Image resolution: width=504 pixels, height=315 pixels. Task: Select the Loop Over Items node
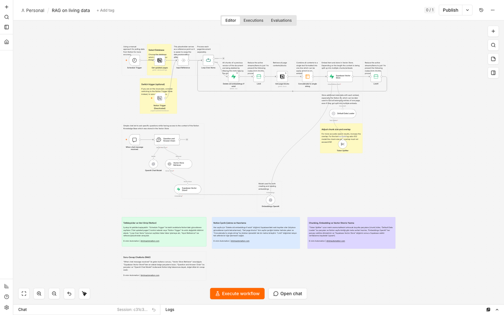tap(208, 60)
